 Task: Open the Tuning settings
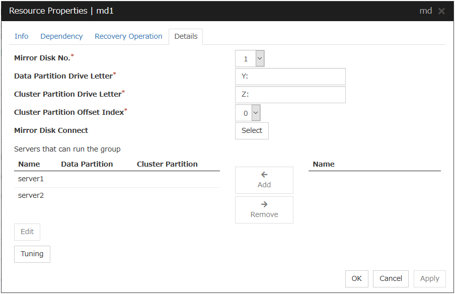pos(32,254)
